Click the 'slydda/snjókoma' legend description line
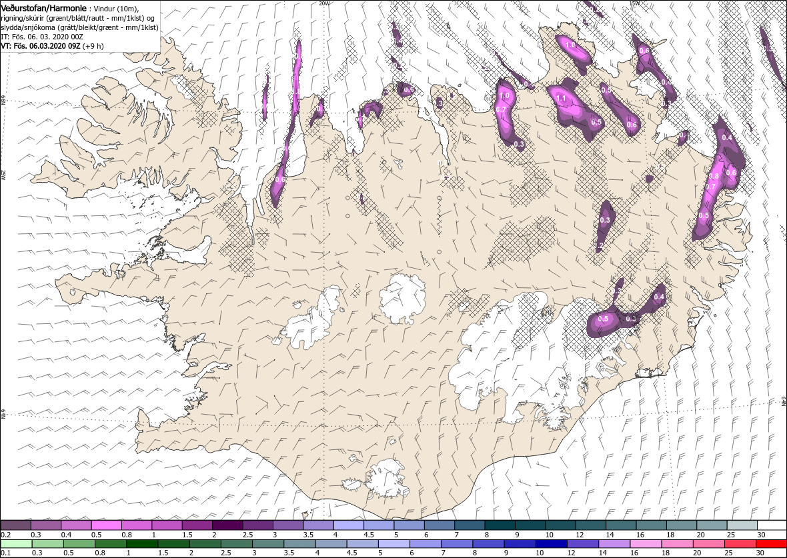The width and height of the screenshot is (787, 558). (80, 27)
